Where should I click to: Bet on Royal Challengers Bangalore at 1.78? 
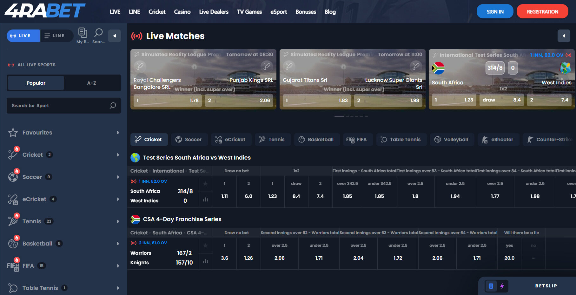pos(168,100)
